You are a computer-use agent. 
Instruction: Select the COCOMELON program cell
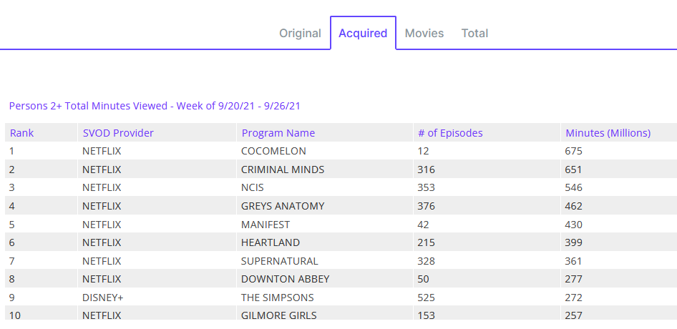click(x=274, y=151)
